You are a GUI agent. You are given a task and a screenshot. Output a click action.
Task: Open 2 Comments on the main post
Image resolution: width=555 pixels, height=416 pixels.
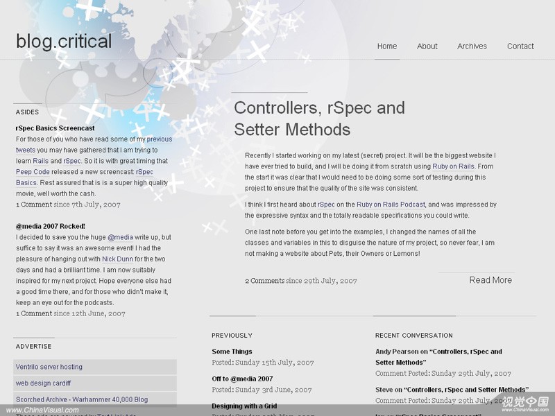point(265,281)
